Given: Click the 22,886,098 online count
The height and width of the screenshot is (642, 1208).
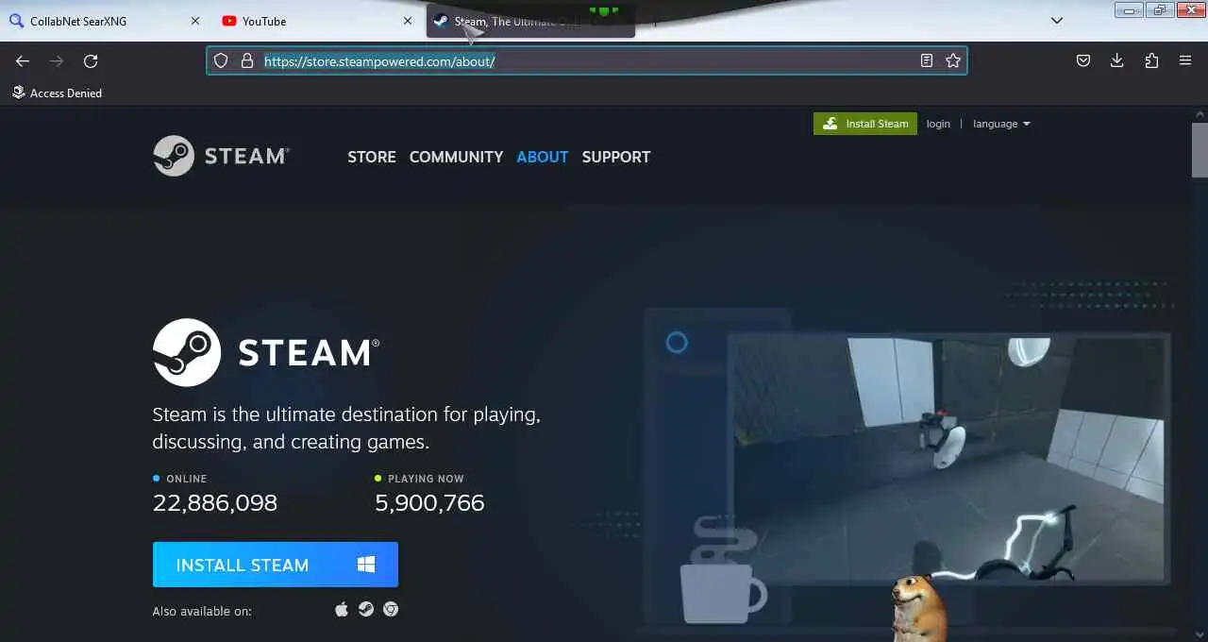Looking at the screenshot, I should click(x=215, y=503).
